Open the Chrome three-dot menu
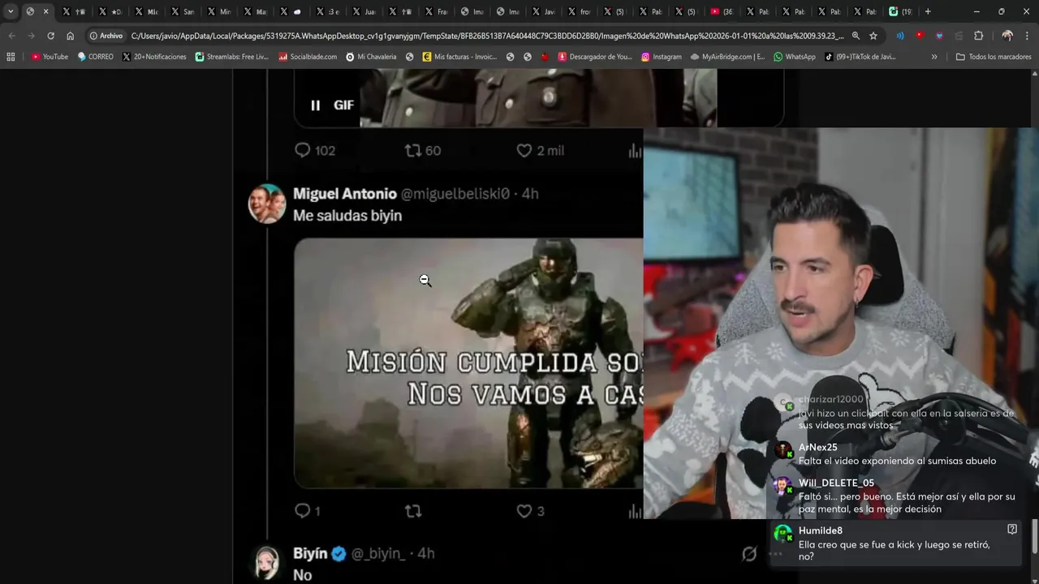Image resolution: width=1039 pixels, height=584 pixels. click(1028, 36)
